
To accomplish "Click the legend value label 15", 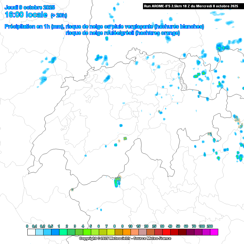I will pyautogui.click(x=138, y=226).
